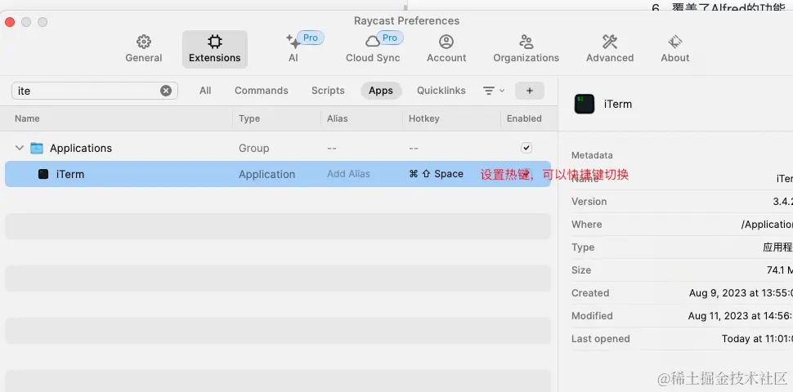The height and width of the screenshot is (392, 793).
Task: Click the Enabled column header
Action: pos(524,118)
